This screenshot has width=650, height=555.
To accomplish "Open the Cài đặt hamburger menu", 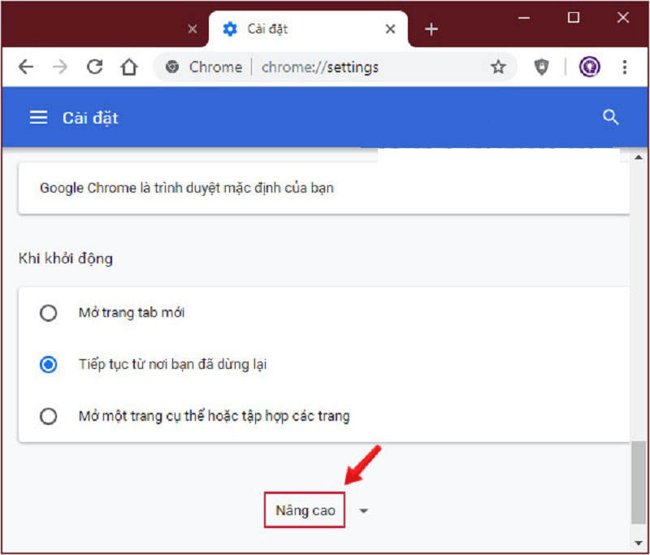I will click(38, 118).
